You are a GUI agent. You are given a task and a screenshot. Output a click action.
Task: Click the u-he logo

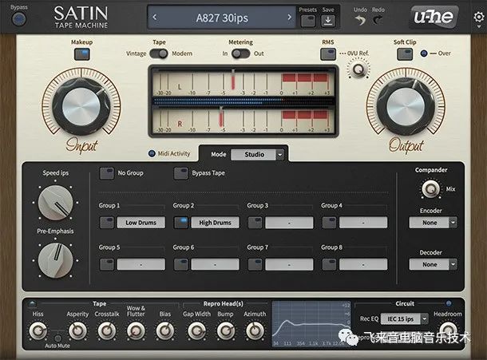[434, 17]
